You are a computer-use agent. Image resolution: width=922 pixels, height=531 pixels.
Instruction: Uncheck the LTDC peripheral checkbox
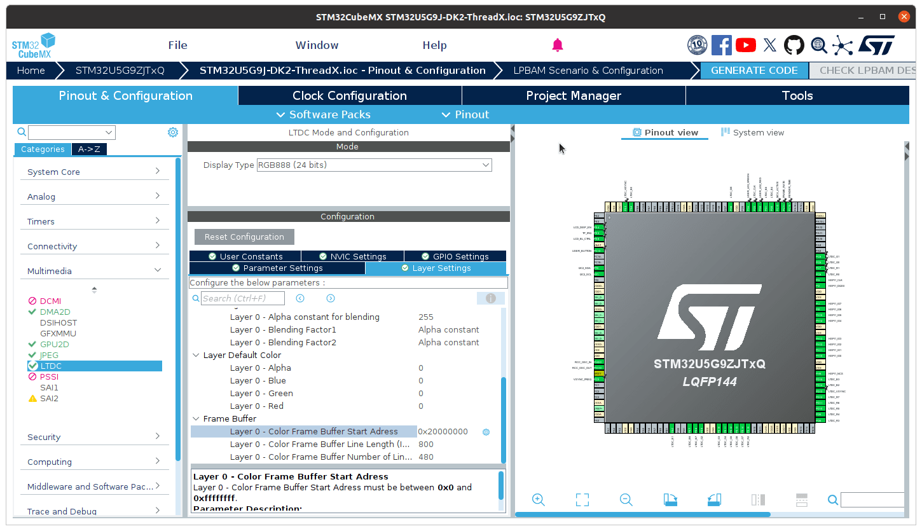[32, 366]
